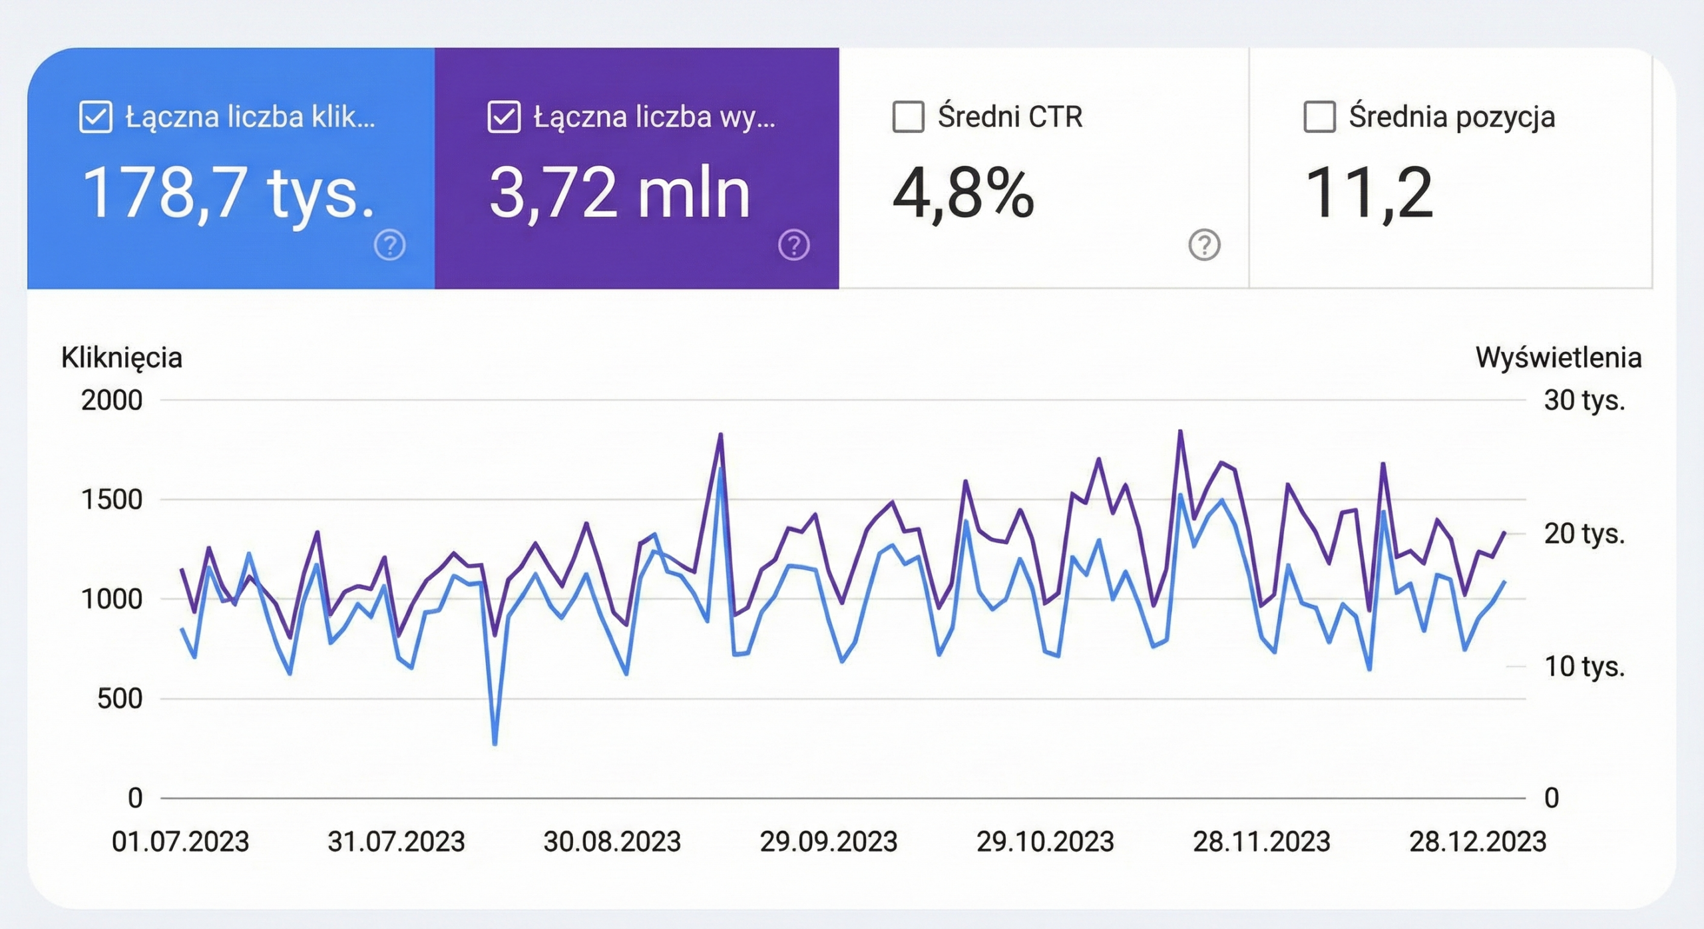
Task: Click help icon in Średni CTR card
Action: pos(1204,245)
